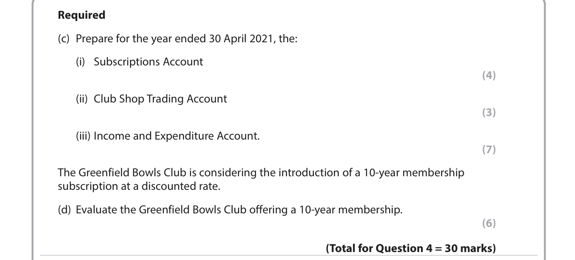Click the "(d)" question part label

pyautogui.click(x=64, y=210)
